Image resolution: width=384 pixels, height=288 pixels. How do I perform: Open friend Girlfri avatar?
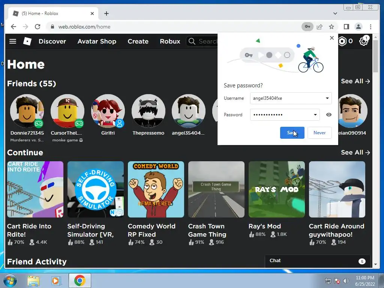click(x=108, y=111)
